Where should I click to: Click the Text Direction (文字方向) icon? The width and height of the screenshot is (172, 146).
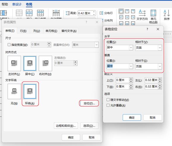click(x=142, y=15)
